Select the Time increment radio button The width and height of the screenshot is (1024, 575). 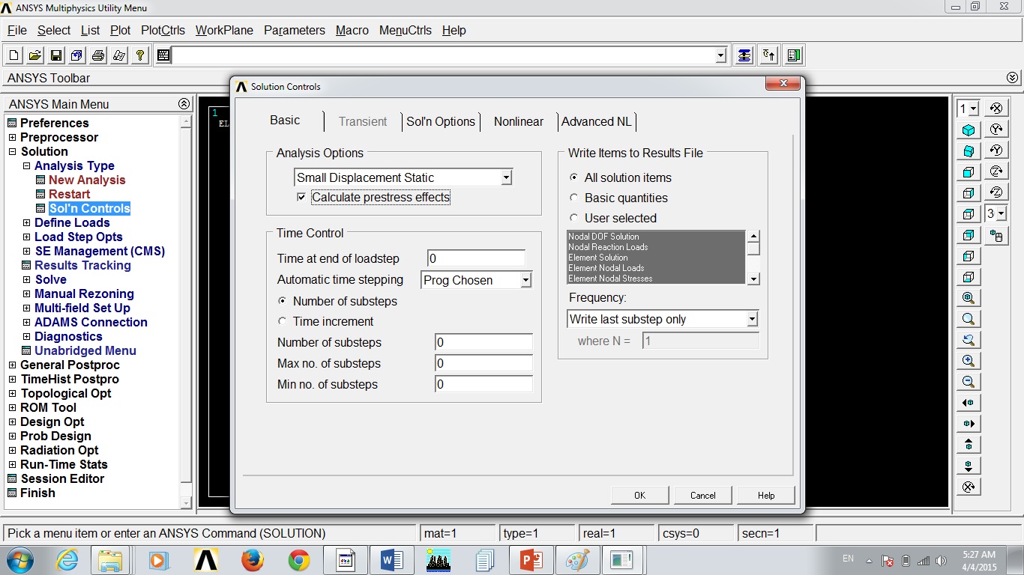tap(282, 321)
